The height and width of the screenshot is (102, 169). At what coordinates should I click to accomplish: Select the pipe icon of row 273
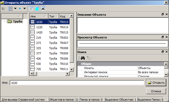33,43
